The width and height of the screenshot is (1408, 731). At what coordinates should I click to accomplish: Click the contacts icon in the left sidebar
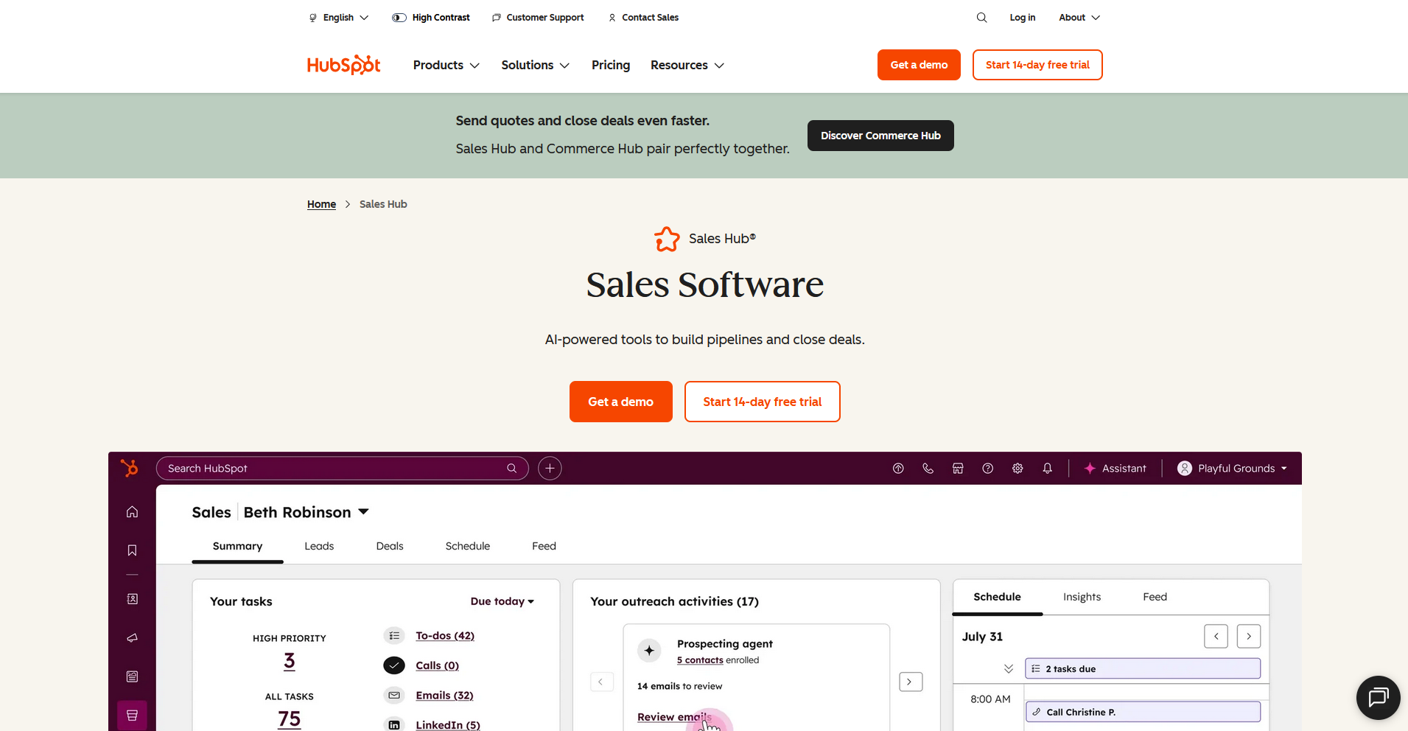pos(132,599)
